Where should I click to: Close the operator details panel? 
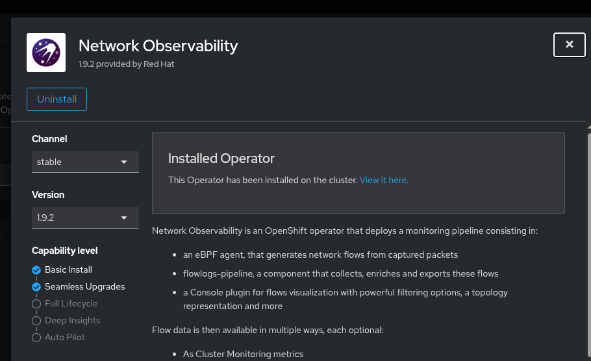coord(569,45)
